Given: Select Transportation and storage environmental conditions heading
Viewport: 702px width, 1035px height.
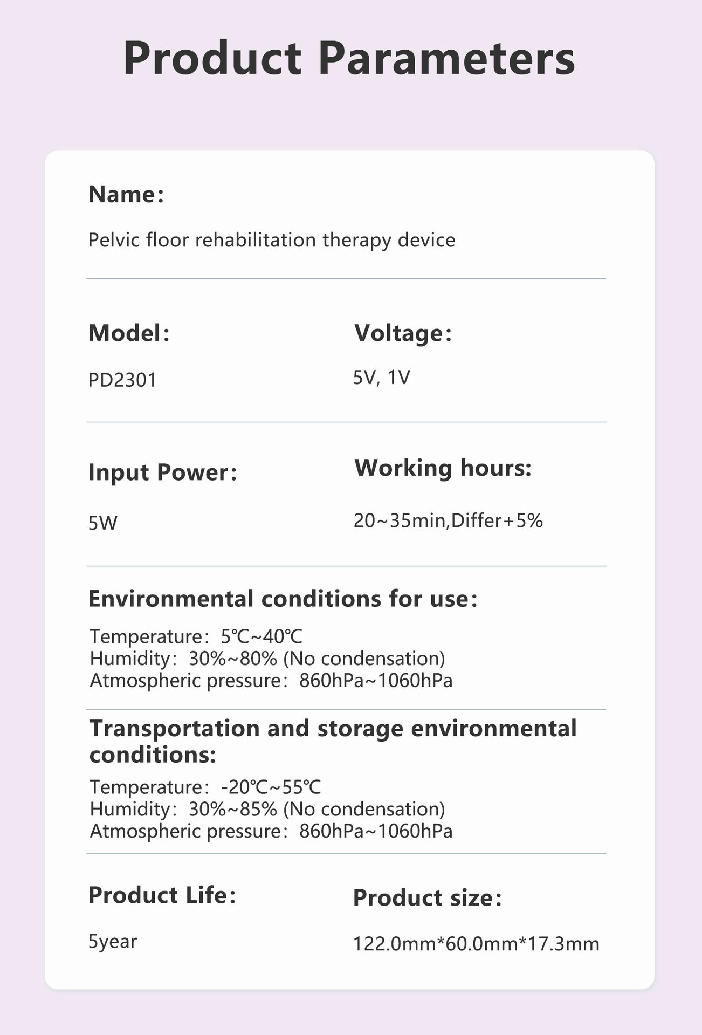Looking at the screenshot, I should [333, 741].
